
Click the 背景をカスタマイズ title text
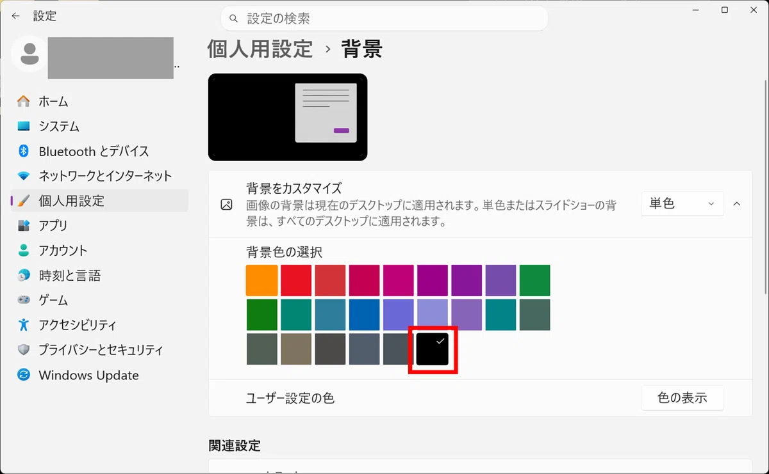tap(294, 188)
